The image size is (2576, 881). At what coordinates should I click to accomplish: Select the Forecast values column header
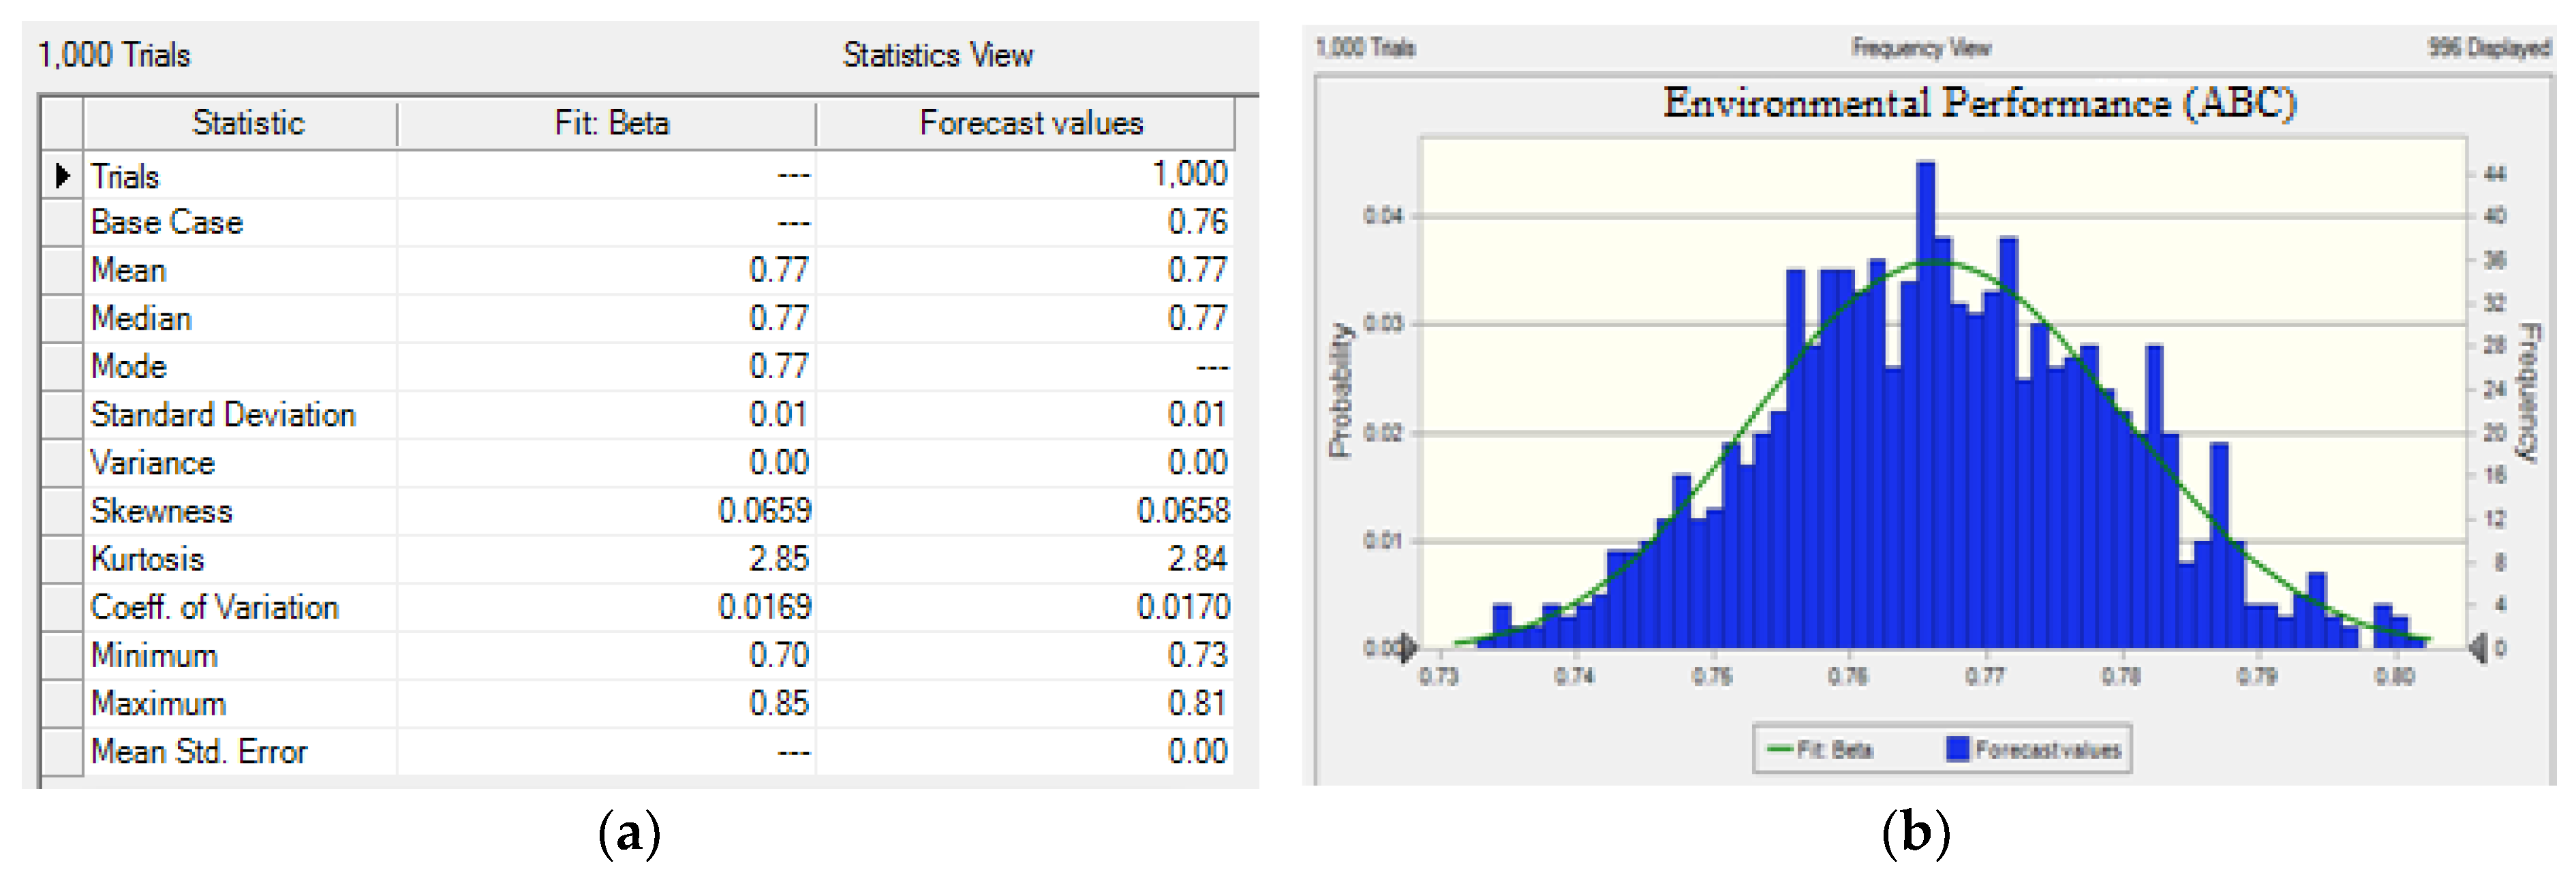1030,123
